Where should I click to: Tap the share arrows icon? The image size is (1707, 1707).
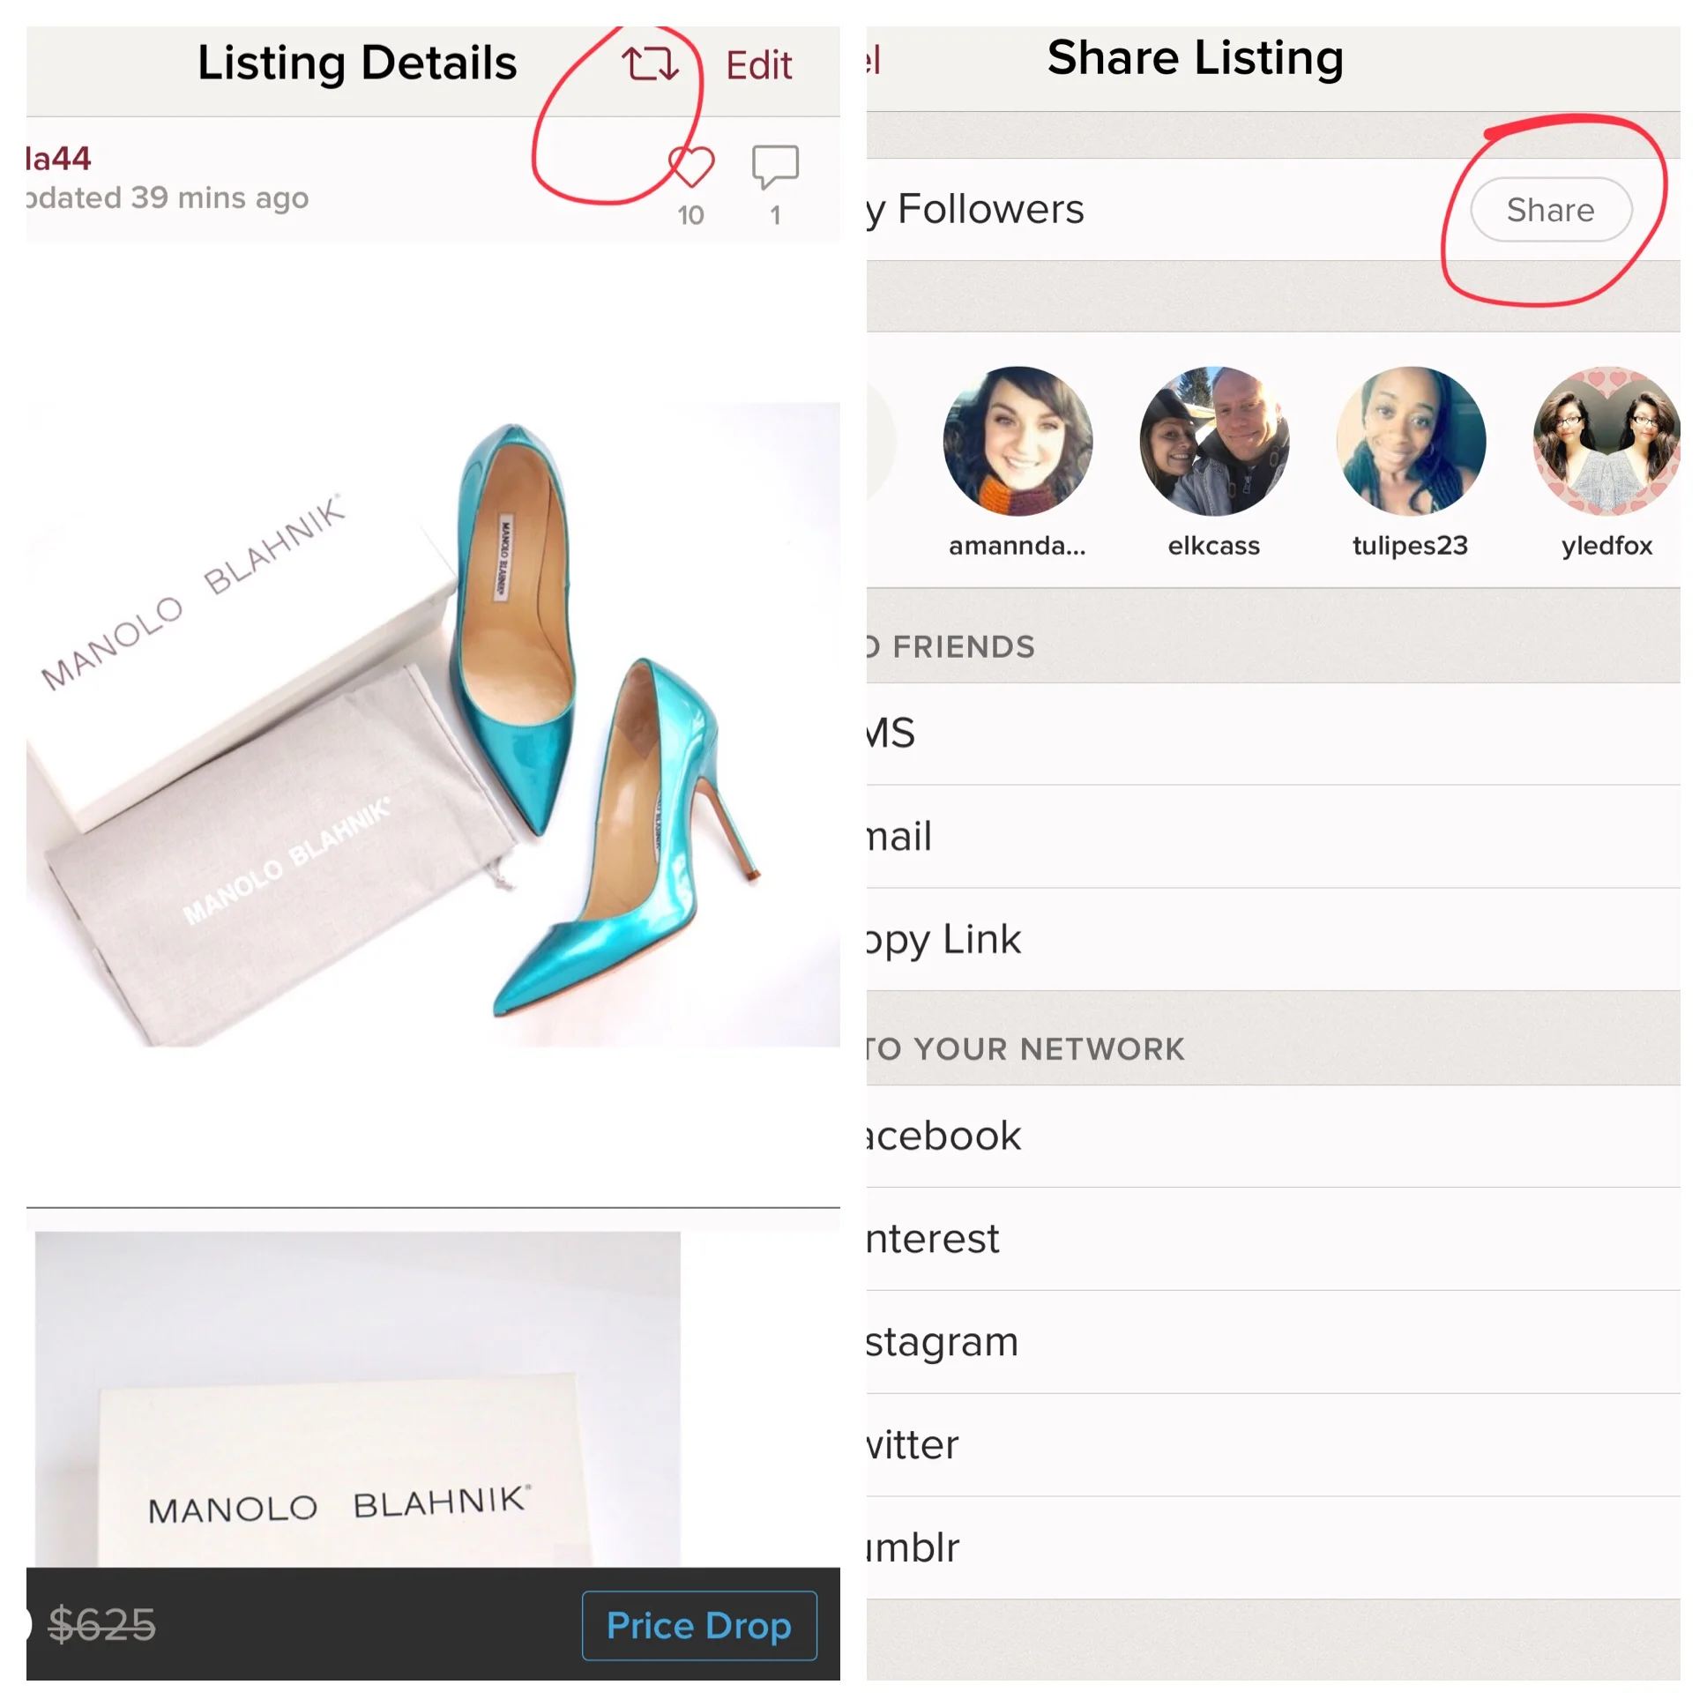click(x=651, y=64)
